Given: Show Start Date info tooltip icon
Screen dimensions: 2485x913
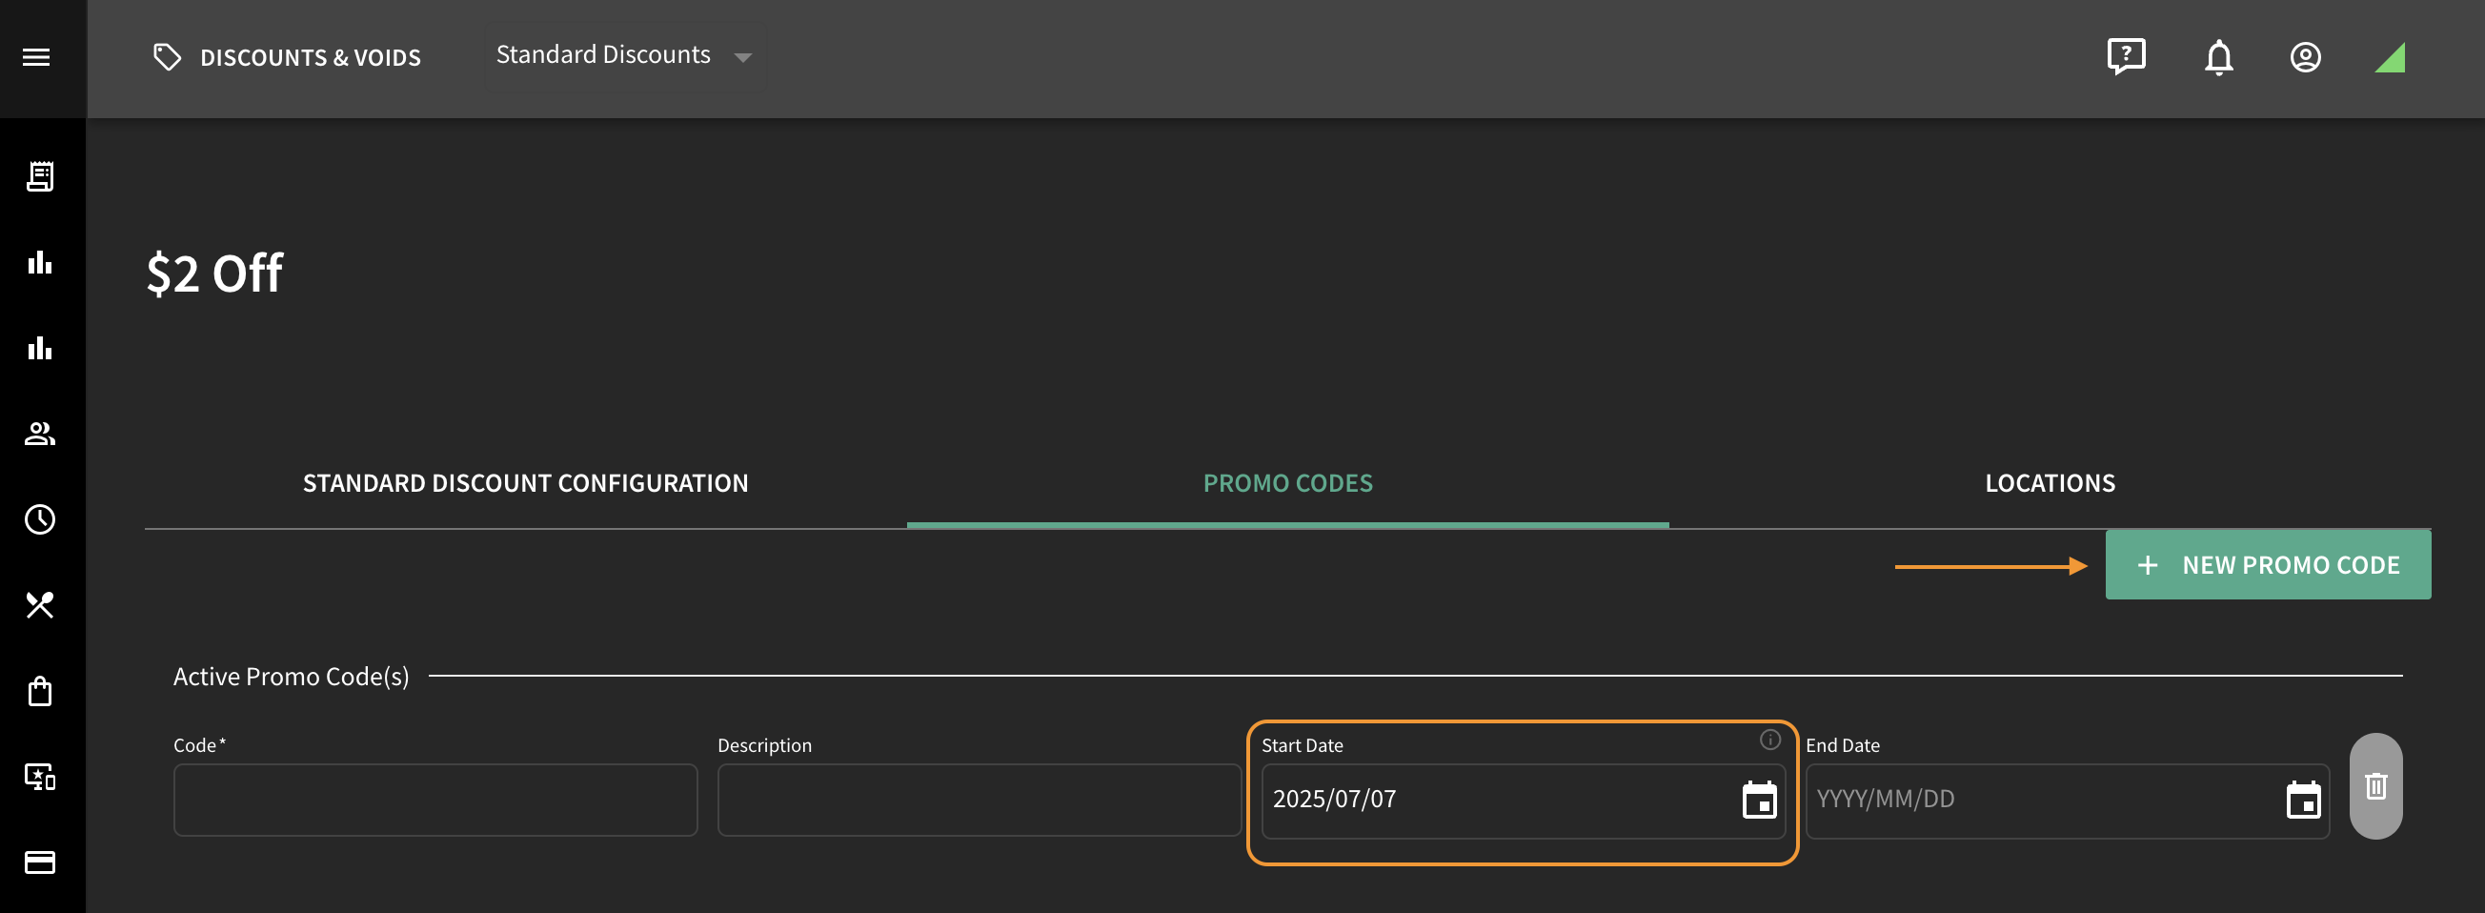Looking at the screenshot, I should [x=1769, y=740].
